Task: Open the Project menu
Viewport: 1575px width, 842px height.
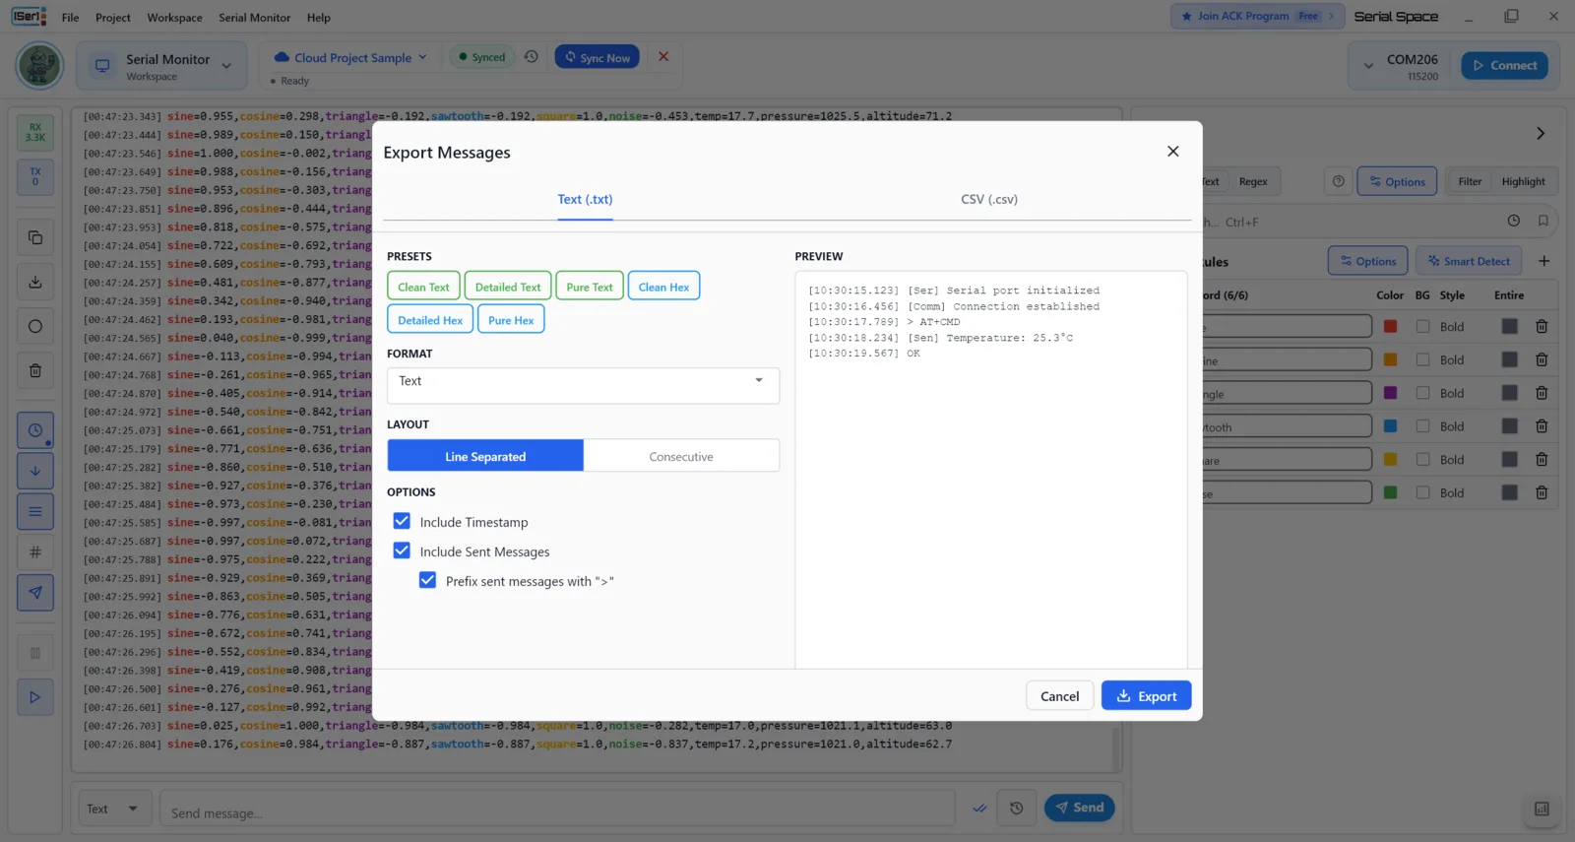Action: coord(113,17)
